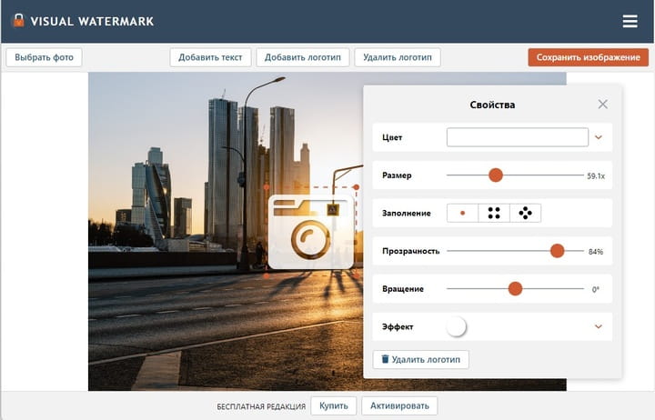Toggle the Эффект switch
Screen dimensions: 655x420
(456, 326)
